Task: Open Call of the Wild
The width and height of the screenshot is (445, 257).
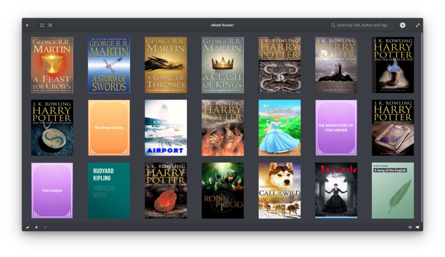Action: 279,190
